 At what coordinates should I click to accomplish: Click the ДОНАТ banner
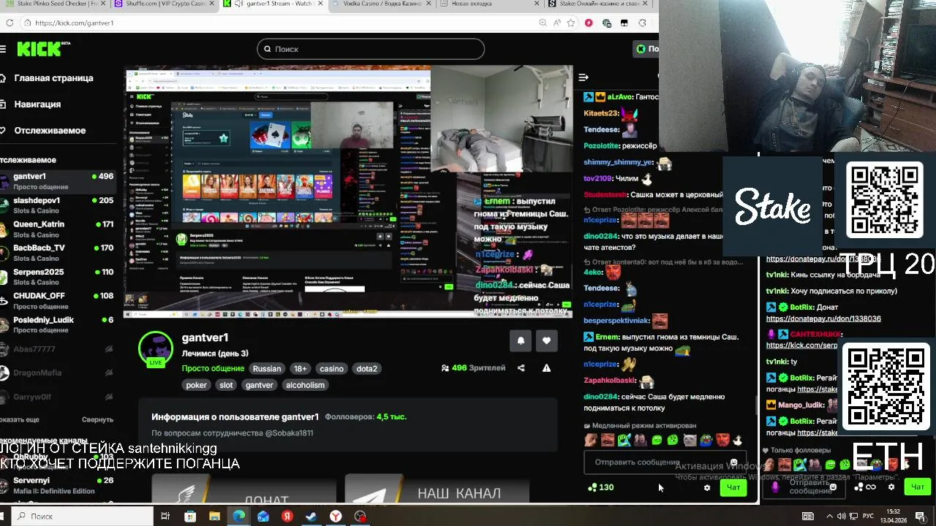(244, 489)
